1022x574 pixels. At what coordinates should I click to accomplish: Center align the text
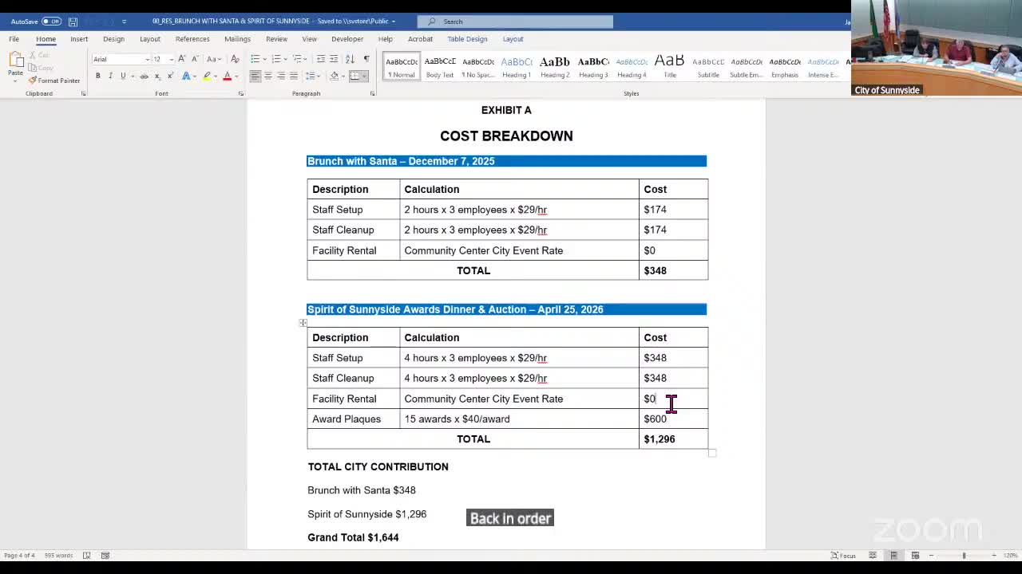click(x=267, y=76)
